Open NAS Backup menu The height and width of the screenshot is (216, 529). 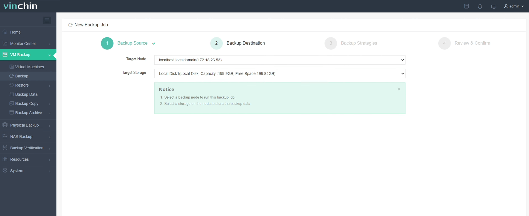coord(28,137)
